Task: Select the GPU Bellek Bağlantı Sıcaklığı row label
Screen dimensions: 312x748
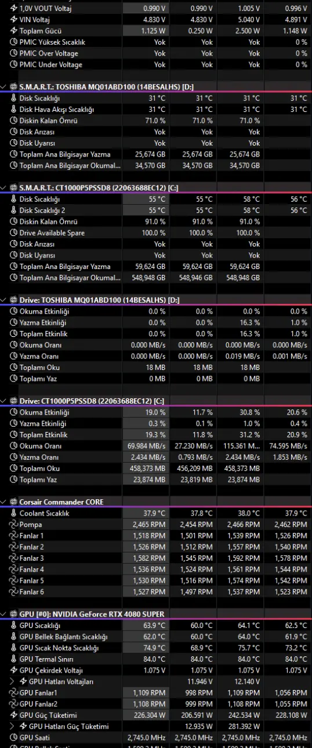Action: coord(63,637)
